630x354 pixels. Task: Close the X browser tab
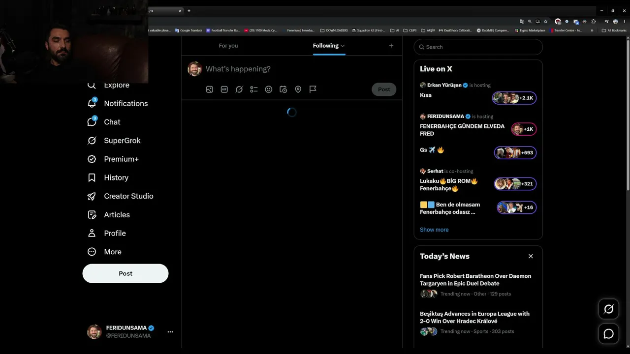coord(180,11)
